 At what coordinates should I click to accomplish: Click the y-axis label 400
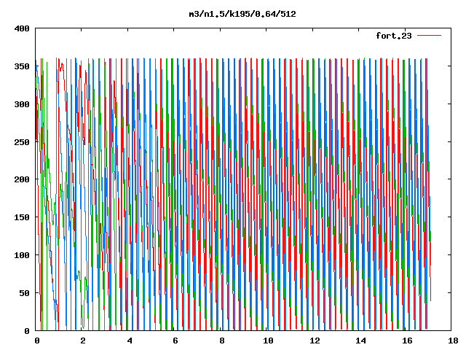pos(22,29)
